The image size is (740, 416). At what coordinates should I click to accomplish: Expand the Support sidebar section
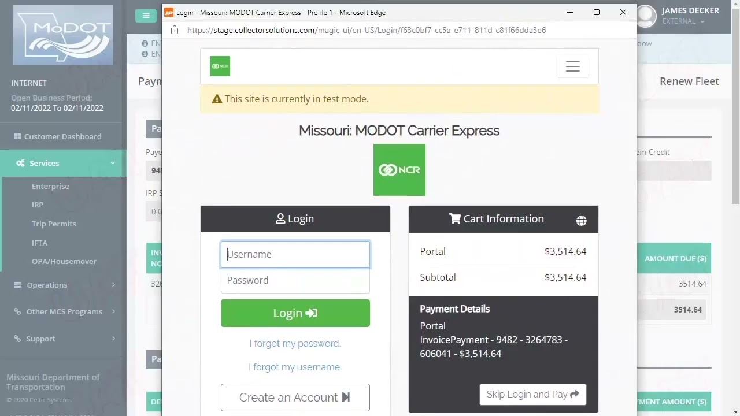pyautogui.click(x=62, y=339)
